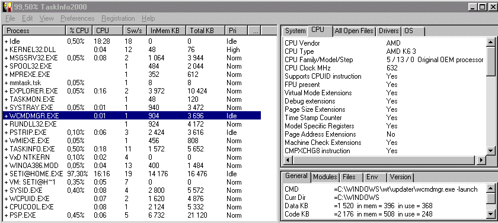The image size is (498, 223).
Task: Expand the MSGSRV32.EXE process
Action: click(x=7, y=58)
